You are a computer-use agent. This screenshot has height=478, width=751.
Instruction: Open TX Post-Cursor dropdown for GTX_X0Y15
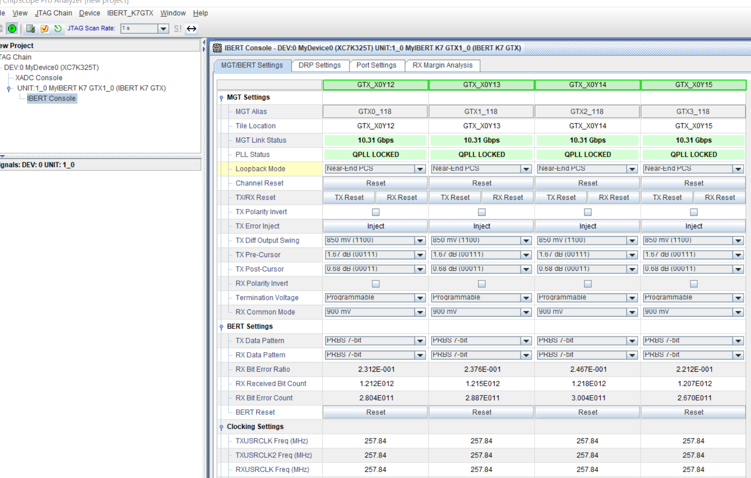pos(738,269)
